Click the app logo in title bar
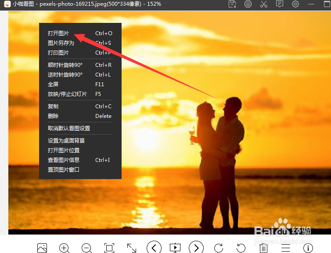The height and width of the screenshot is (253, 331). tap(7, 4)
